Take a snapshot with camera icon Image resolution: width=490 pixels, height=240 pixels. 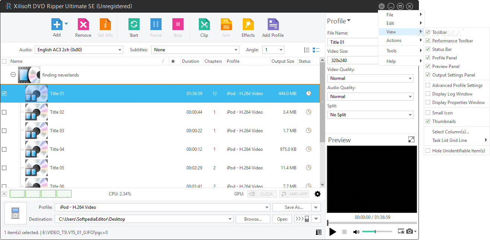point(410,231)
